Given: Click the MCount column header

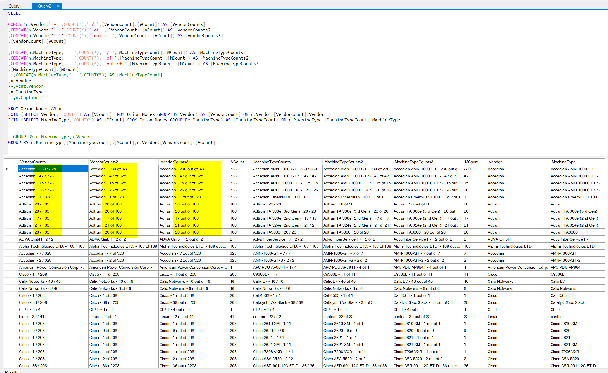Looking at the screenshot, I should pyautogui.click(x=472, y=162).
